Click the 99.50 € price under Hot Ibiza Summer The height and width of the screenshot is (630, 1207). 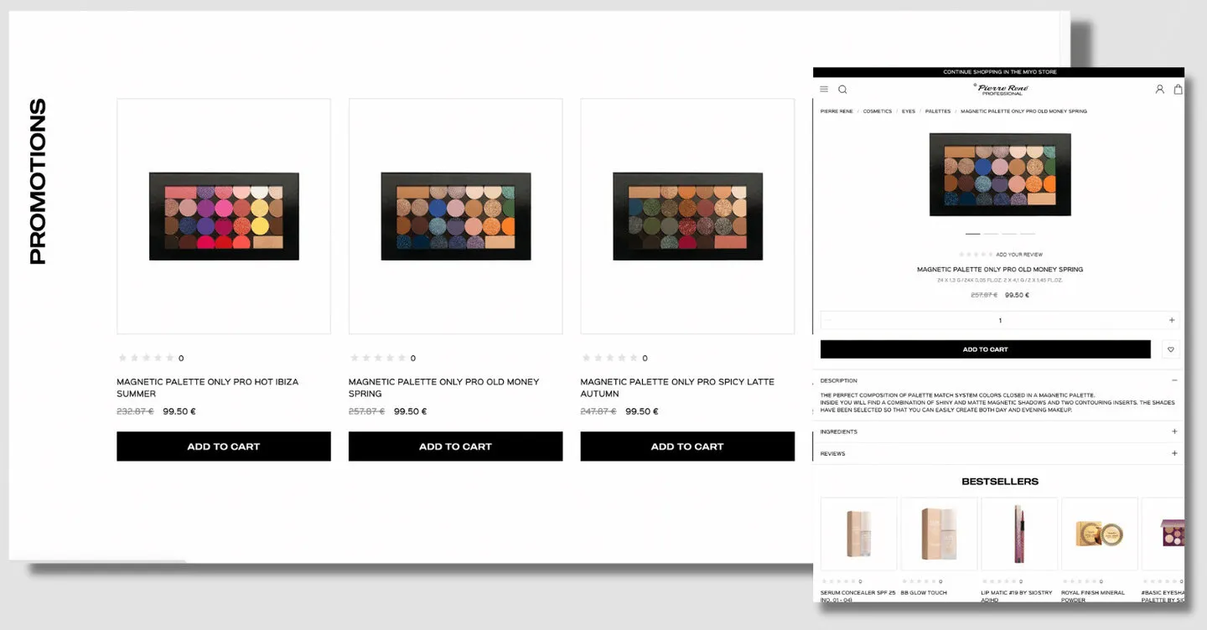click(179, 411)
